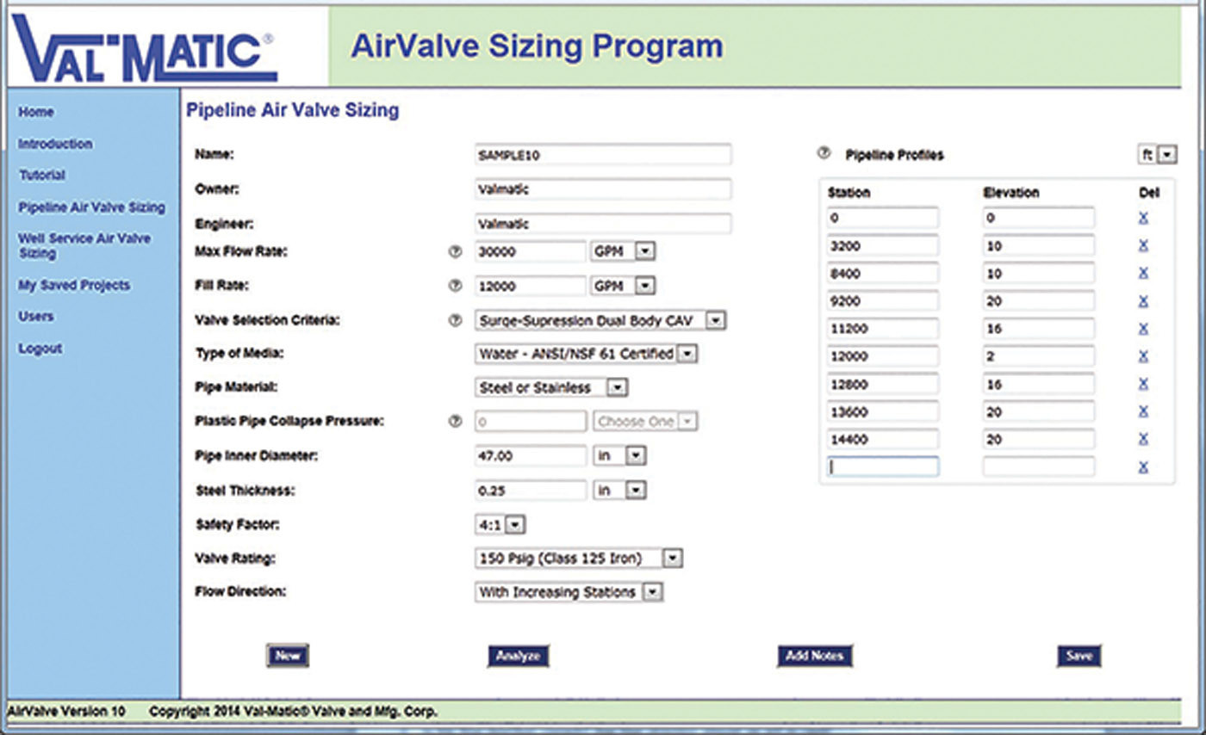Click the empty Station field in last row
The width and height of the screenshot is (1206, 735).
[x=883, y=466]
